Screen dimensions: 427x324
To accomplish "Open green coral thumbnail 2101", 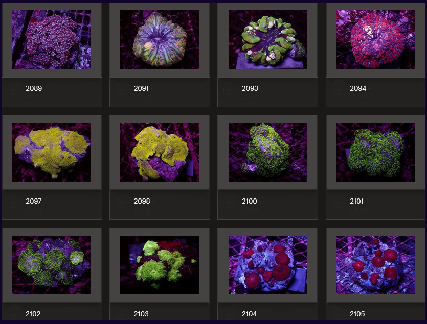I will pyautogui.click(x=376, y=153).
